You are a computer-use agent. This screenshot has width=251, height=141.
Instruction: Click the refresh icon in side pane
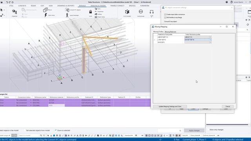click(248, 25)
